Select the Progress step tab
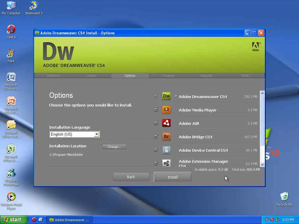The image size is (299, 224). click(168, 76)
